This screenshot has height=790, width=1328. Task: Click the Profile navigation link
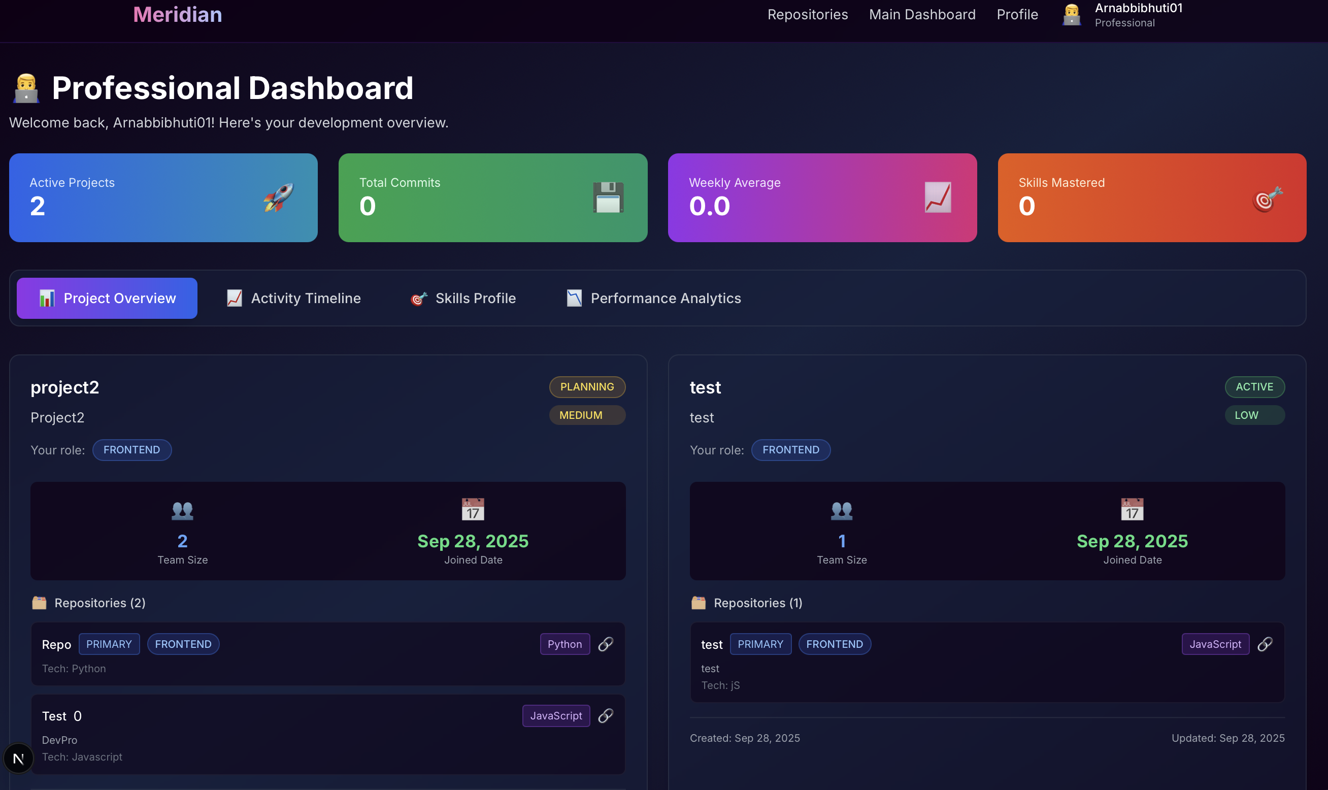[1017, 14]
